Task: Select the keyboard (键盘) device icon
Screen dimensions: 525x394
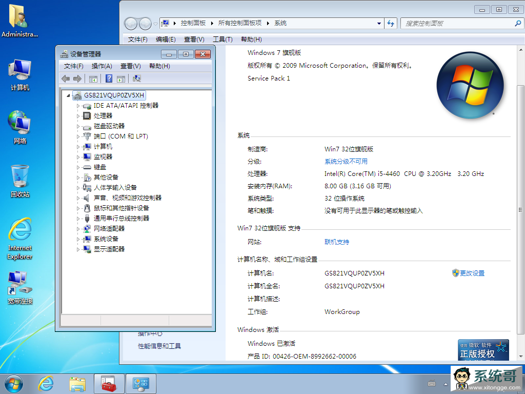Action: pos(87,167)
